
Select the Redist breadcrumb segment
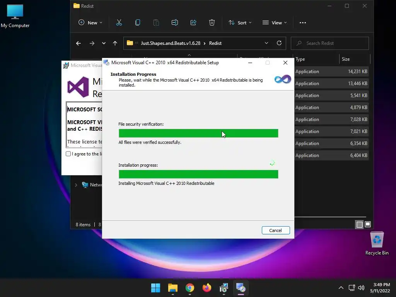click(215, 43)
